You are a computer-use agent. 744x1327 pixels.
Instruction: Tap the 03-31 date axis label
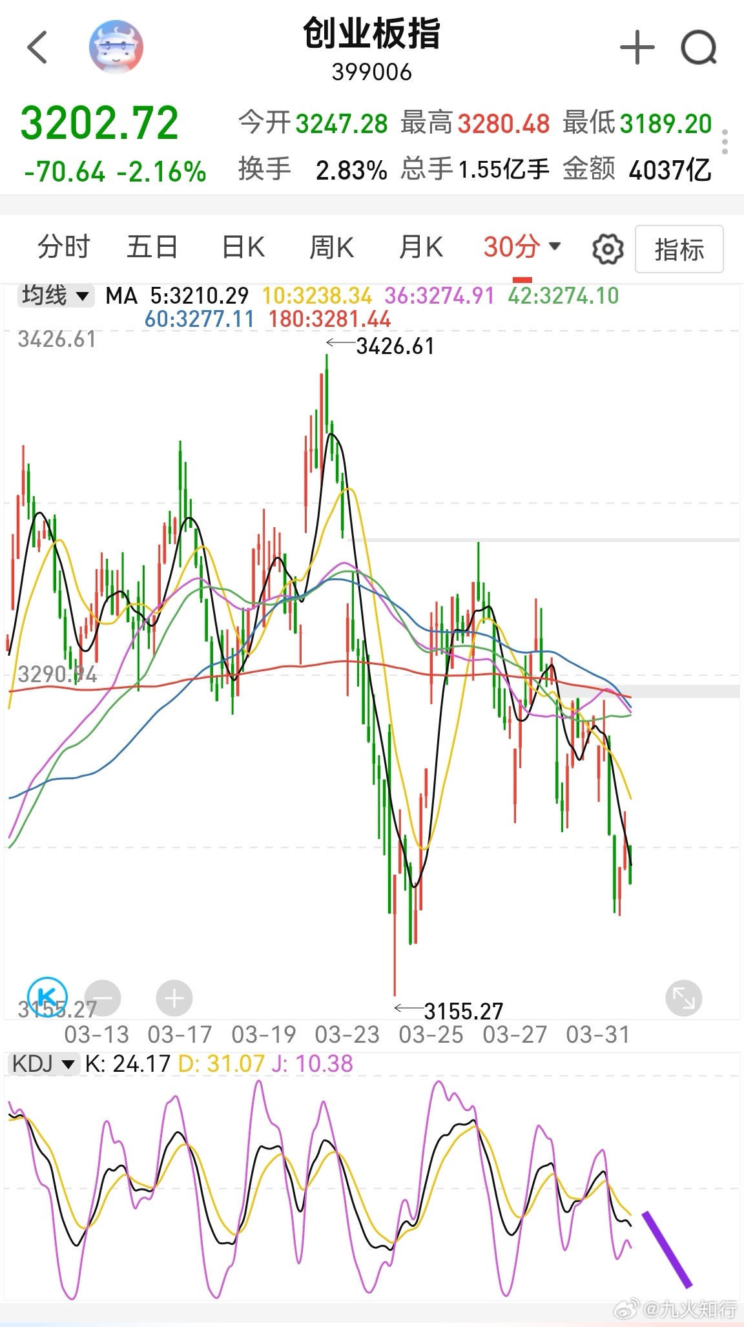tap(598, 1035)
